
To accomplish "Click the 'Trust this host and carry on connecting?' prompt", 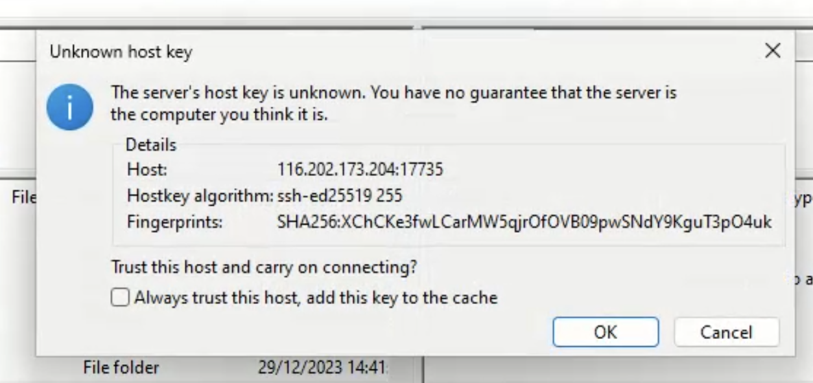I will (x=263, y=267).
